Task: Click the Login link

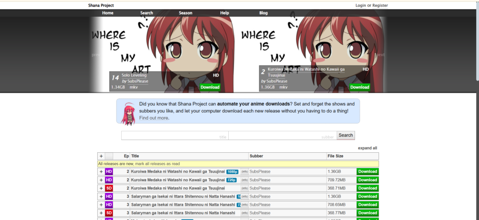Action: coord(361,6)
